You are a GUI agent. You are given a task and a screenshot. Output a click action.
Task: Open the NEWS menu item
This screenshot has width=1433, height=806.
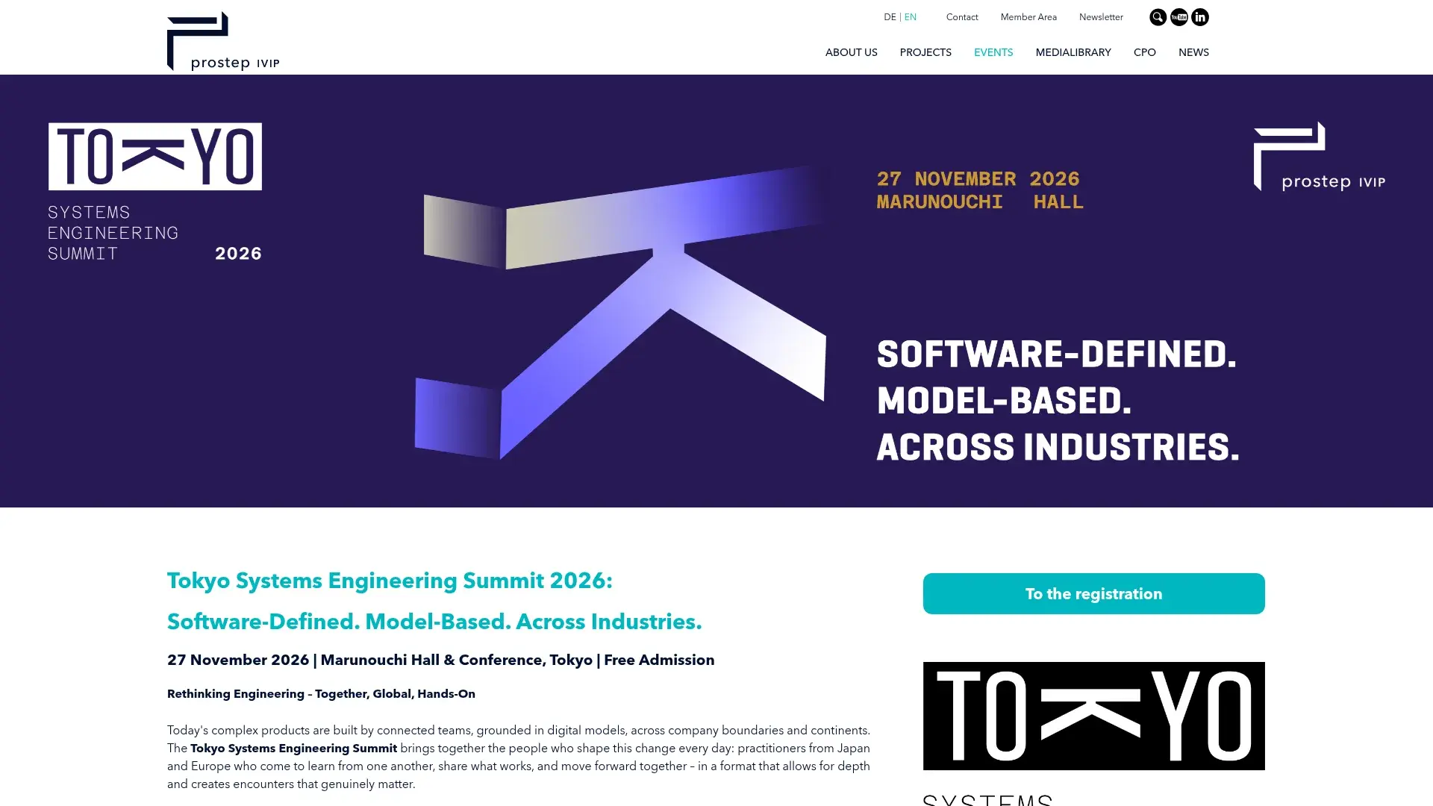[x=1193, y=52]
